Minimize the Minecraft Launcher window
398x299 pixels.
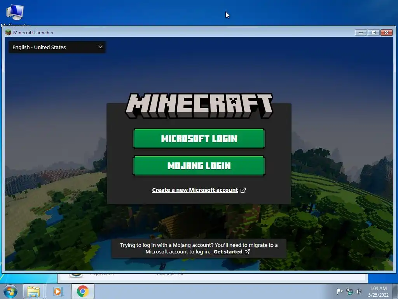[361, 33]
